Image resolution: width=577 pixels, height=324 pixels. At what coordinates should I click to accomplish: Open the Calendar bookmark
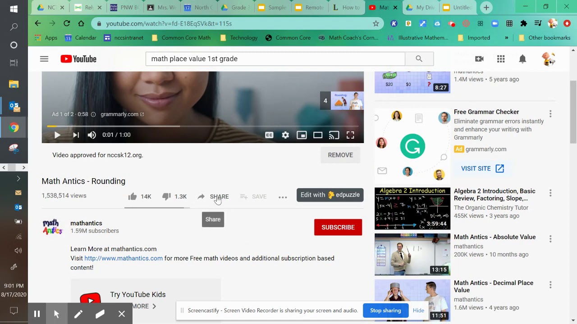pos(81,38)
